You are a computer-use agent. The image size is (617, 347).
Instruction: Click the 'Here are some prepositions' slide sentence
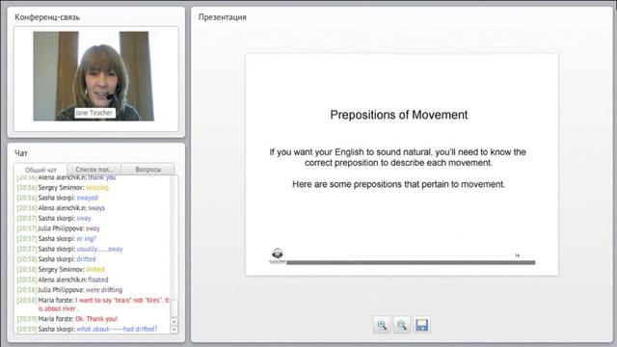pyautogui.click(x=398, y=184)
